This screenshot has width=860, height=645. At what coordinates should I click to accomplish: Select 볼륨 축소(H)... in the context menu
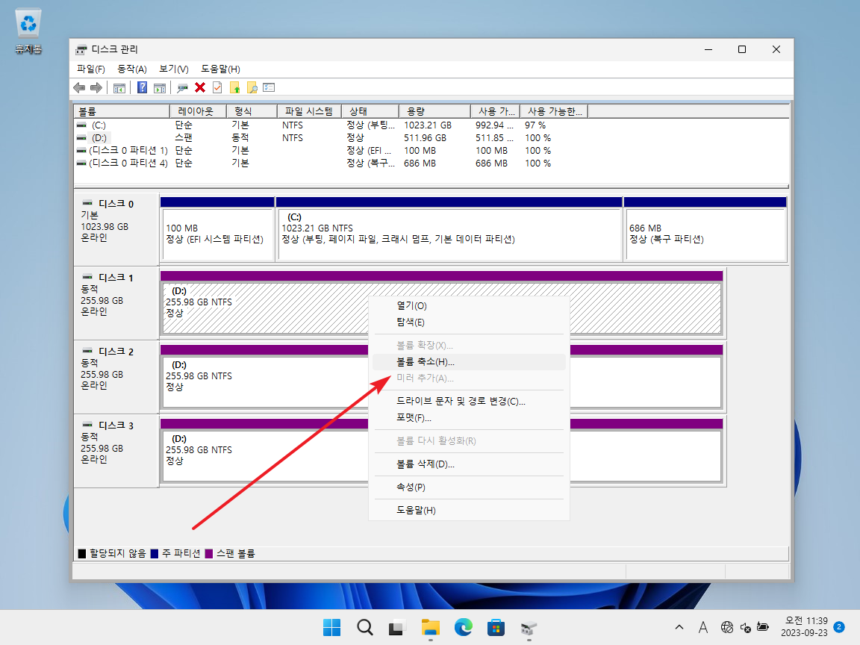point(469,362)
